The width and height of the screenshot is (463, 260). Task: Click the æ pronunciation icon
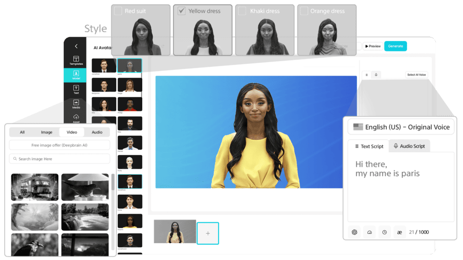pyautogui.click(x=399, y=232)
